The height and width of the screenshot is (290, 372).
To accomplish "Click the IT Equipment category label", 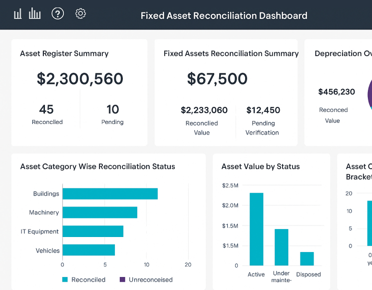I will pos(39,231).
